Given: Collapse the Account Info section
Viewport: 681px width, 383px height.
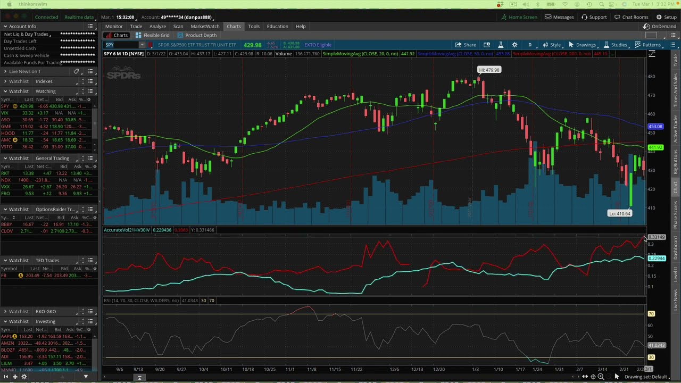Looking at the screenshot, I should coord(5,26).
